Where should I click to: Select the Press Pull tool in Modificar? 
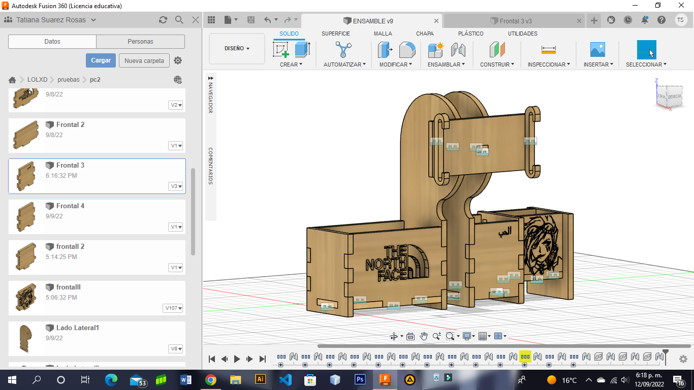(x=385, y=50)
